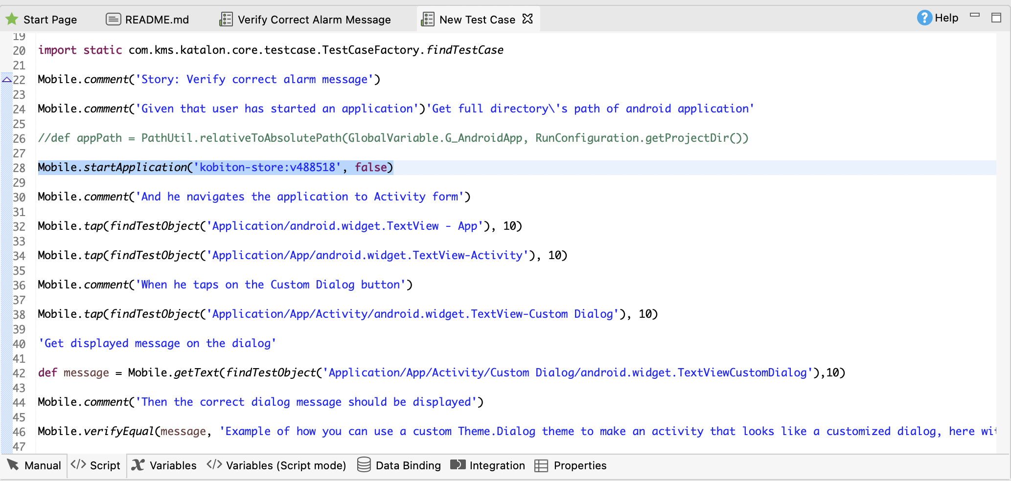Switch to Manual view tab
1011x481 pixels.
(34, 465)
